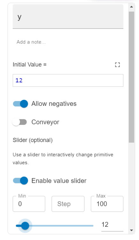The image size is (139, 240).
Task: Click the Add a note field
Action: [x=68, y=42]
